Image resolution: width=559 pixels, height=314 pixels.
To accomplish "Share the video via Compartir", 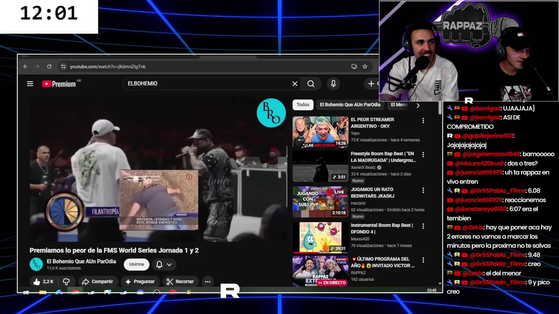I will 97,282.
